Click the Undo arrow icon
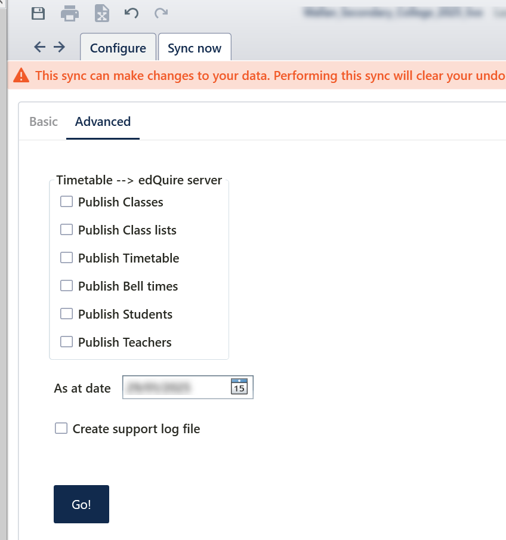Screen dimensions: 506x540 [x=131, y=13]
